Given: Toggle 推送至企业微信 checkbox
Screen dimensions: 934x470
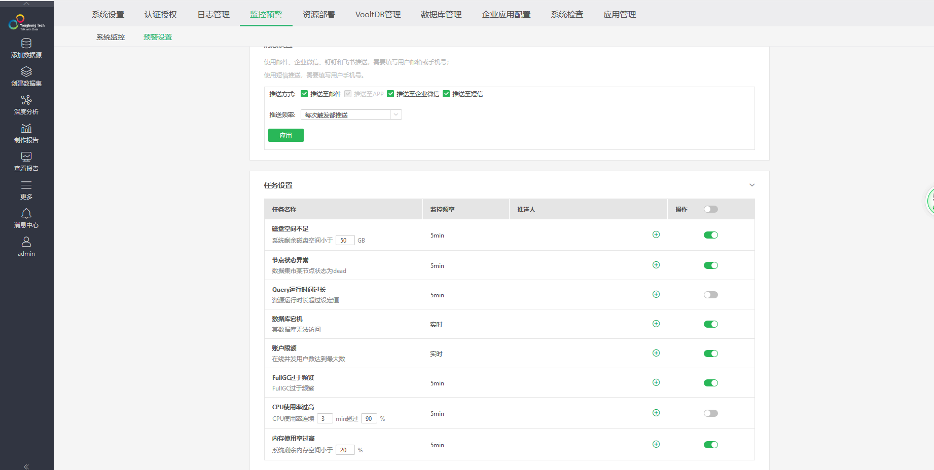Looking at the screenshot, I should click(x=390, y=94).
